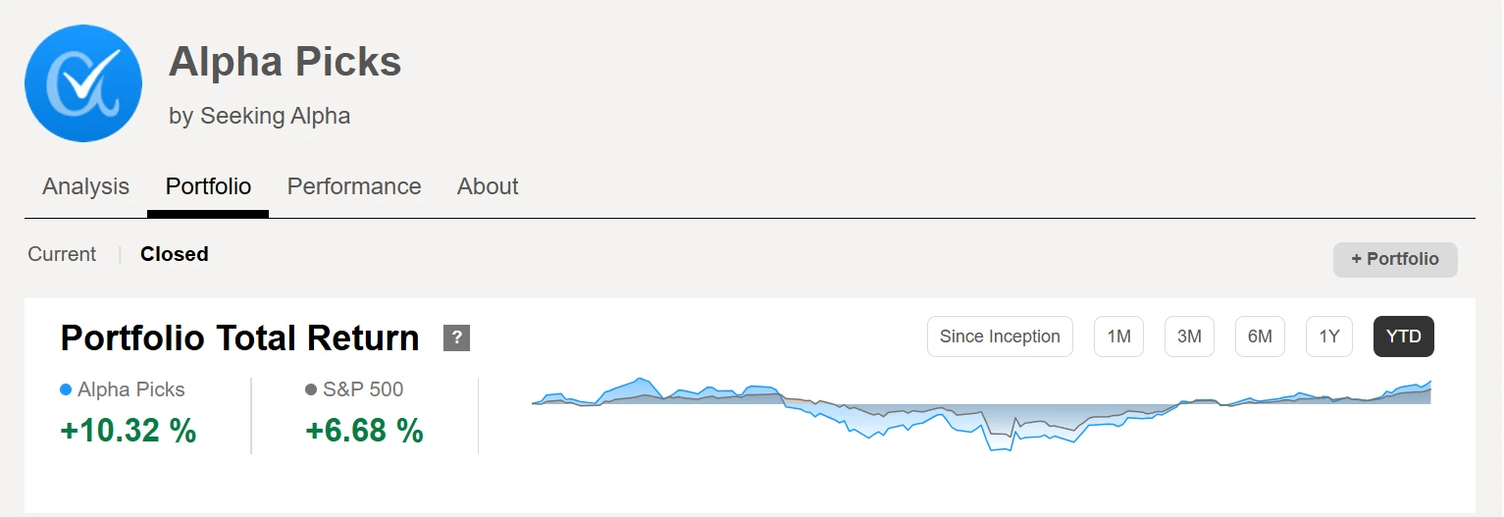Click the blue Alpha Picks legend dot
1504x517 pixels.
[x=66, y=389]
